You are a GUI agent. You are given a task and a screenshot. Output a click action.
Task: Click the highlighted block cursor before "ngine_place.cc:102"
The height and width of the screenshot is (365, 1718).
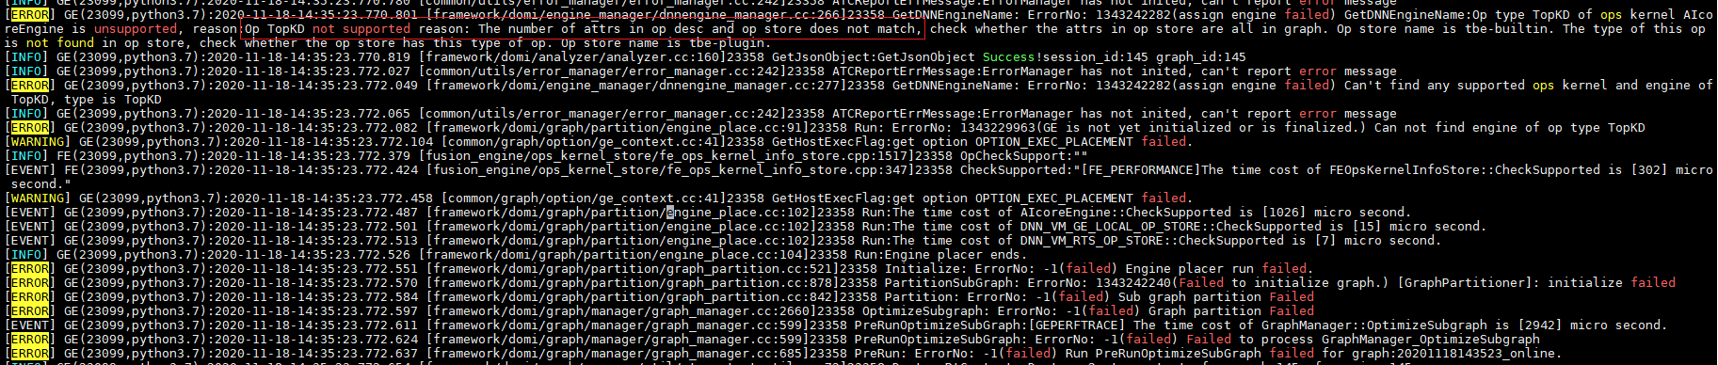pyautogui.click(x=670, y=213)
